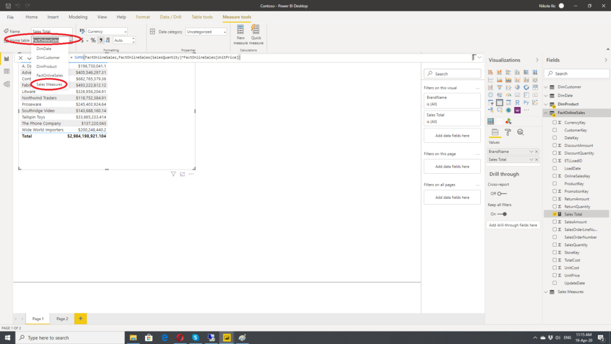611x344 pixels.
Task: Open the Modeling ribbon tab
Action: click(x=78, y=17)
